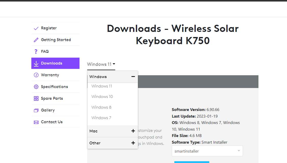
Task: Click the blue download button
Action: pos(192,162)
